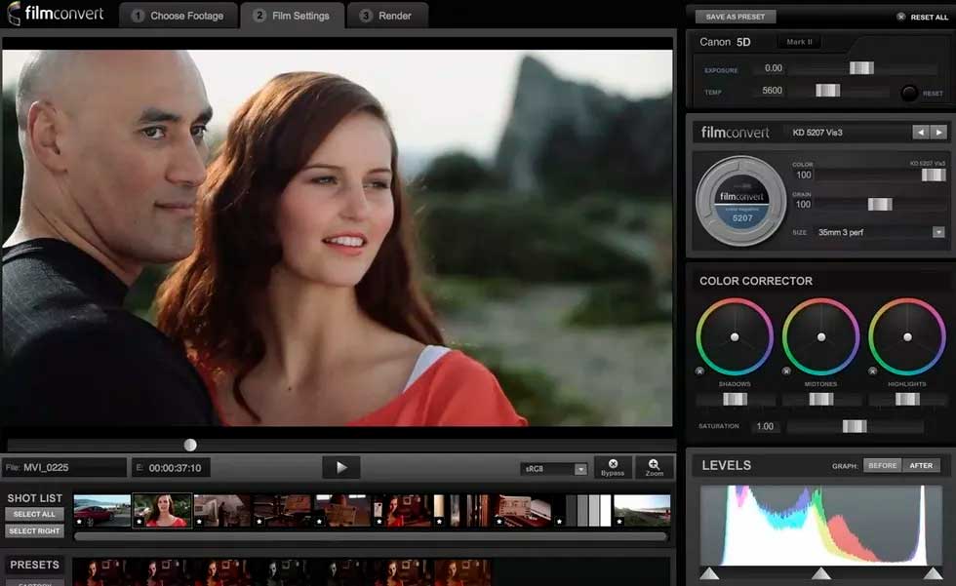Switch to the Choose Footage tab
The image size is (956, 586).
coord(177,16)
